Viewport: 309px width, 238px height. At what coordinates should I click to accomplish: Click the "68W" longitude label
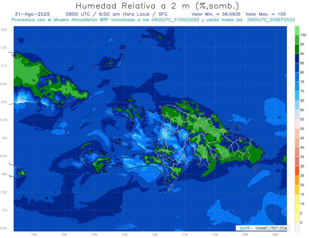(x=275, y=235)
